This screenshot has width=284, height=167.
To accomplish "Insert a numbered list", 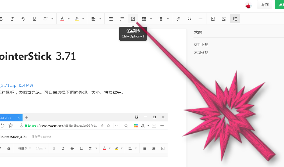I will coord(122,19).
